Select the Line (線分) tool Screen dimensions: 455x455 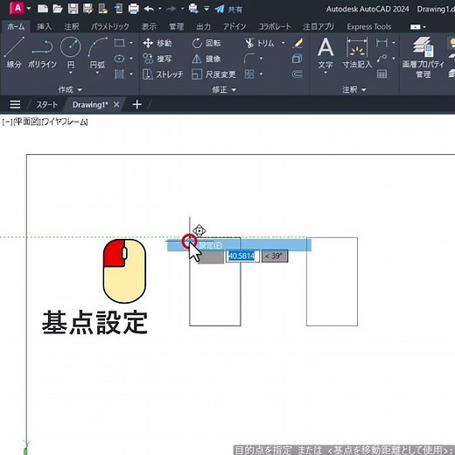tap(14, 52)
